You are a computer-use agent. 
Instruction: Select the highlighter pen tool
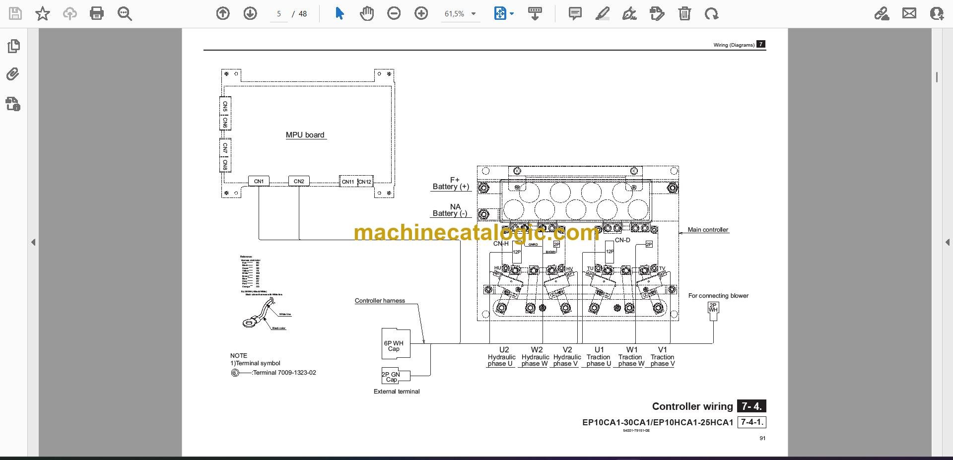[x=602, y=13]
